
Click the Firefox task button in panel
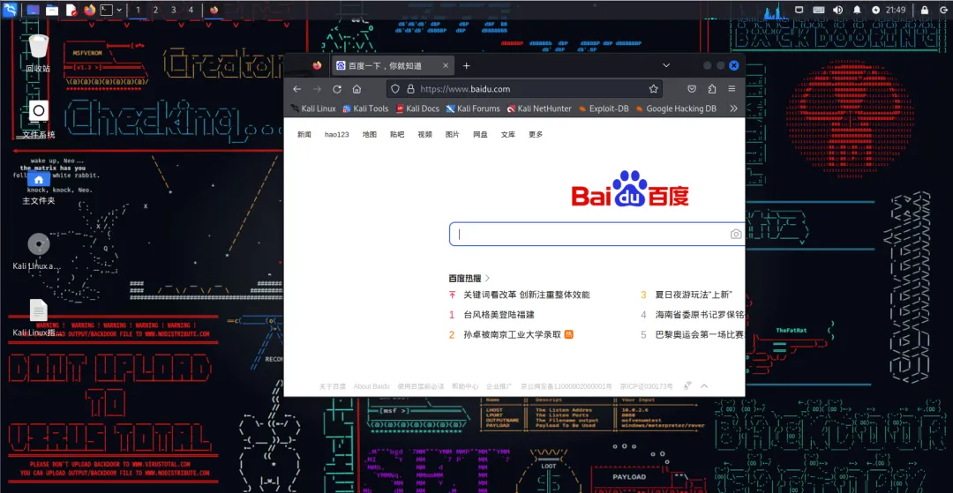pyautogui.click(x=214, y=10)
